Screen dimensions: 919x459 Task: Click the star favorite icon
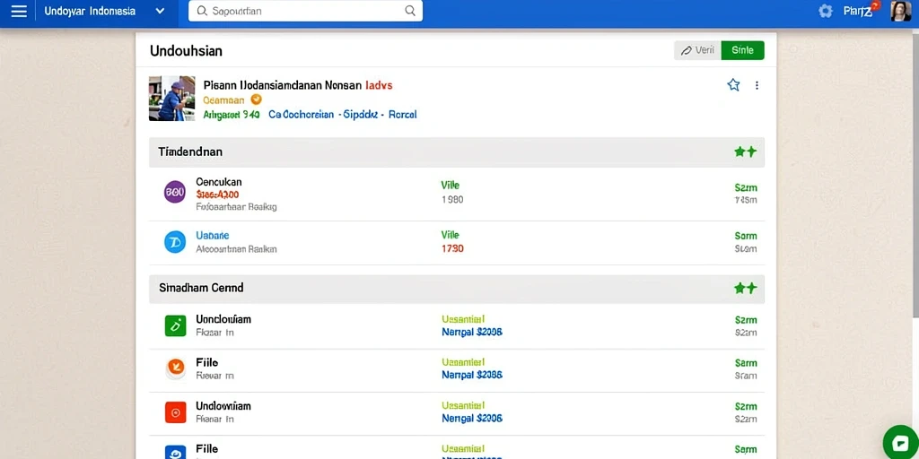[x=733, y=85]
